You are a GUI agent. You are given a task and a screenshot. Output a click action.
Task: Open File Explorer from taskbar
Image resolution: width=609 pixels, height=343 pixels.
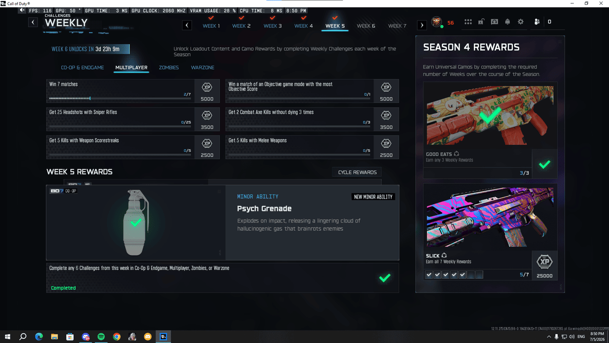[x=54, y=337]
